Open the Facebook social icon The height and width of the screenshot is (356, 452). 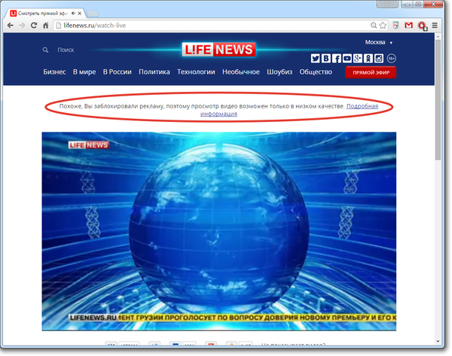point(337,59)
